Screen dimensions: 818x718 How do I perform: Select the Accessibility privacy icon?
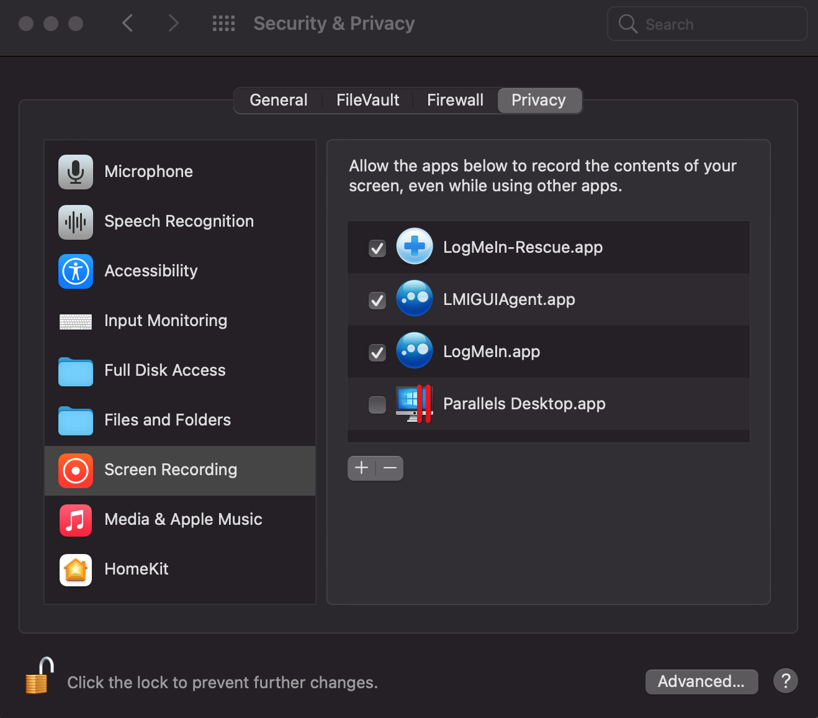(75, 271)
